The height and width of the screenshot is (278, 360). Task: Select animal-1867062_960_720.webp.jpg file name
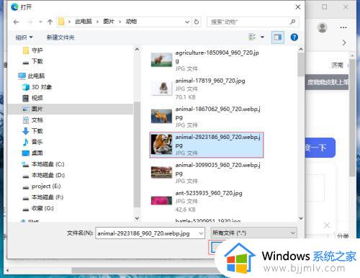pyautogui.click(x=217, y=113)
